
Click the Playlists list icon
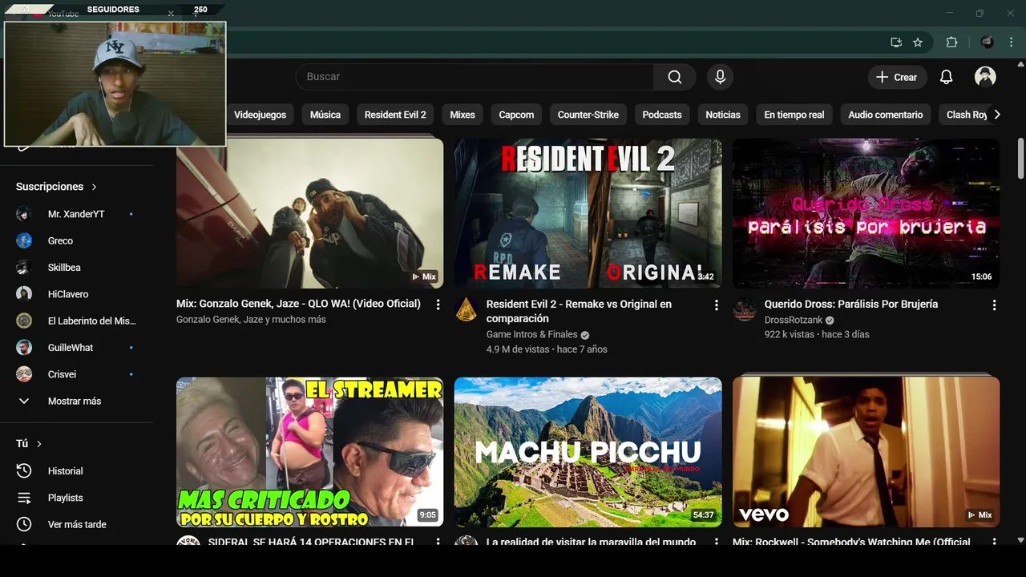click(x=24, y=498)
